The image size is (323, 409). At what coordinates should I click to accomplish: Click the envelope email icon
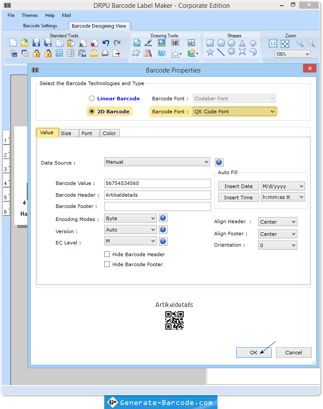click(x=94, y=53)
